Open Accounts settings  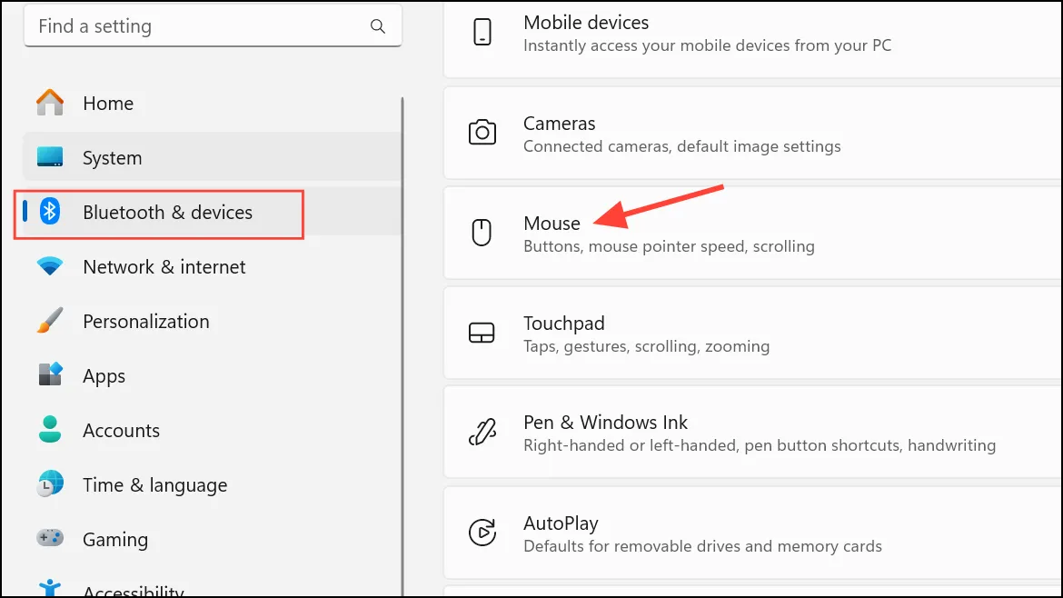coord(213,431)
